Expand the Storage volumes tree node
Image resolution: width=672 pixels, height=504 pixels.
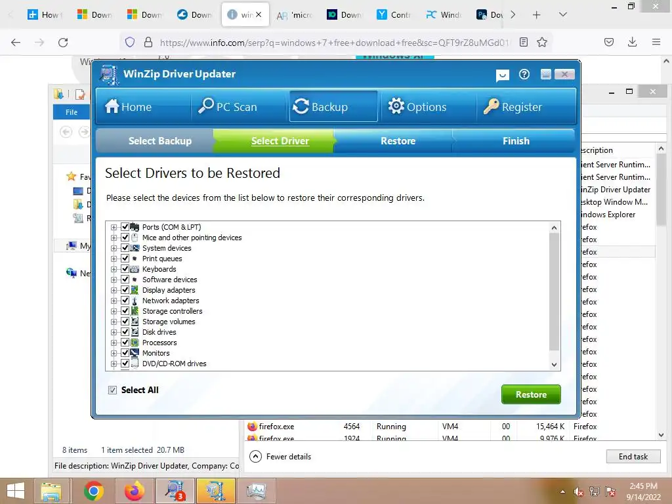tap(114, 322)
